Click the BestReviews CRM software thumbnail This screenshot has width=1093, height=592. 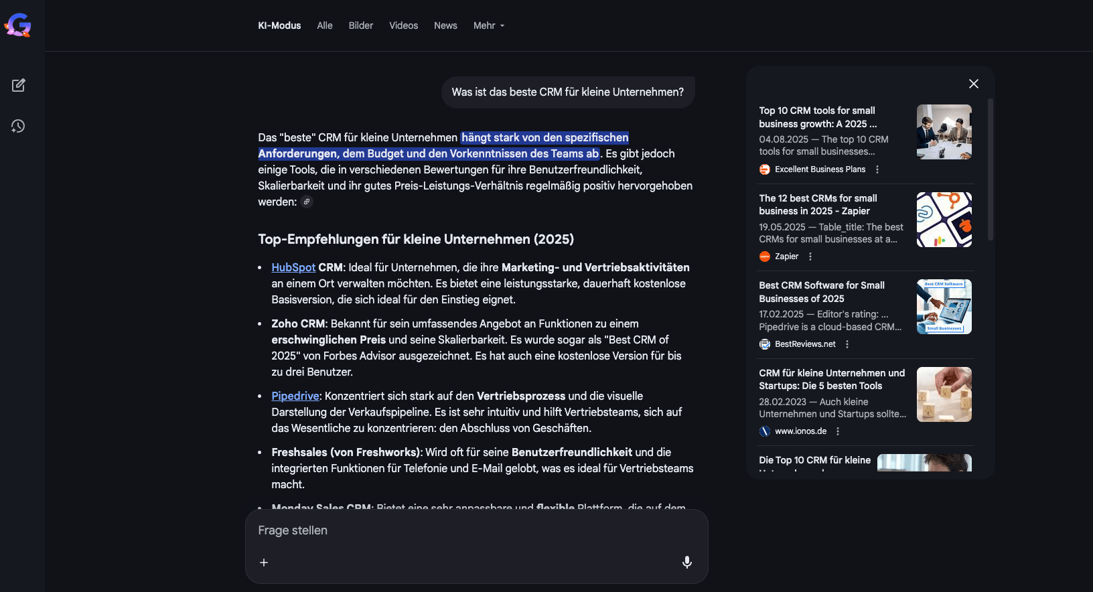pos(944,307)
